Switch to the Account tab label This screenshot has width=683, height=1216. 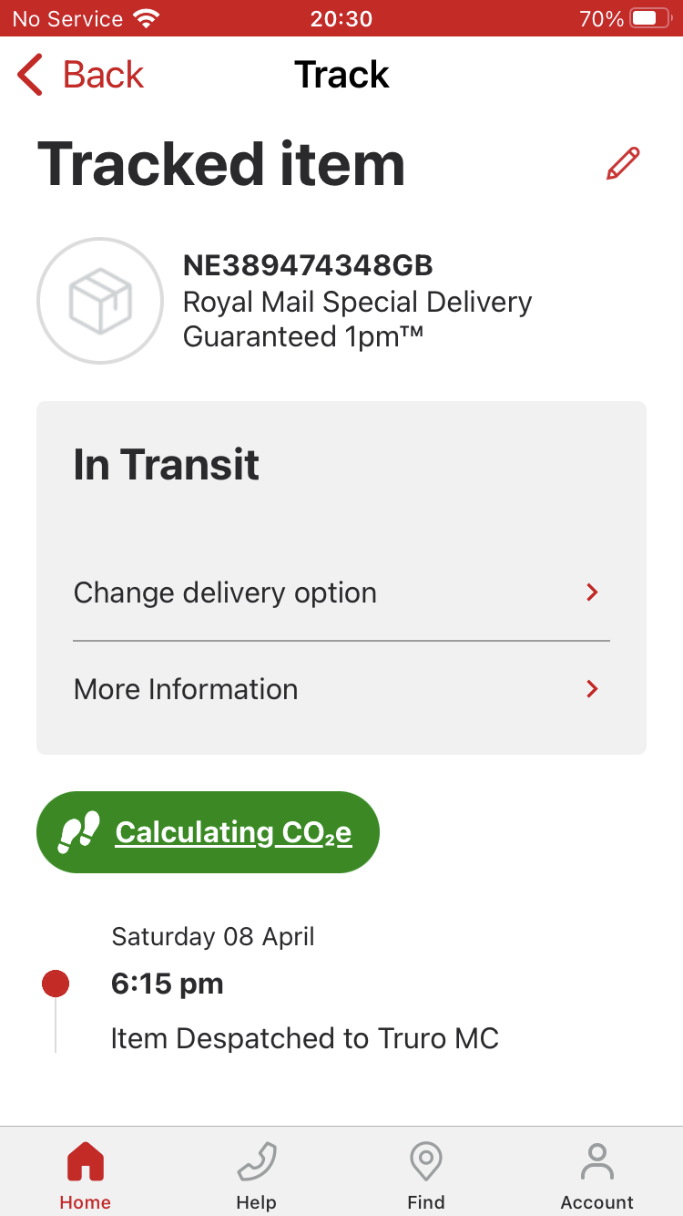pos(597,1202)
